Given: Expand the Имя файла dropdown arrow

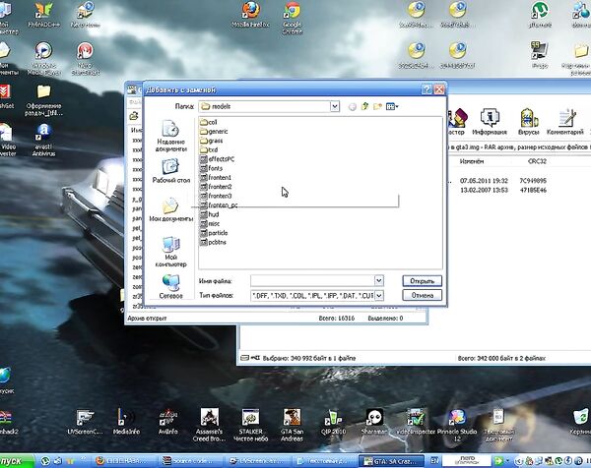Looking at the screenshot, I should pos(378,281).
